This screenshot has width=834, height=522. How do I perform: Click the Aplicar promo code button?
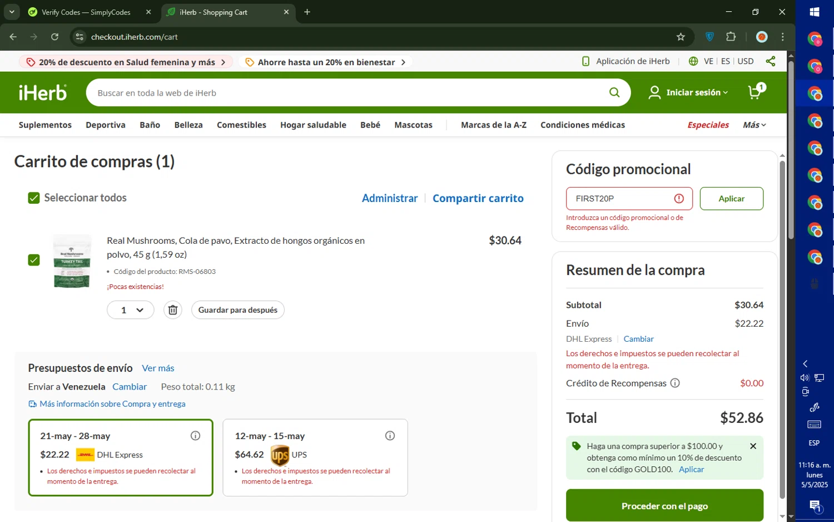click(x=731, y=199)
